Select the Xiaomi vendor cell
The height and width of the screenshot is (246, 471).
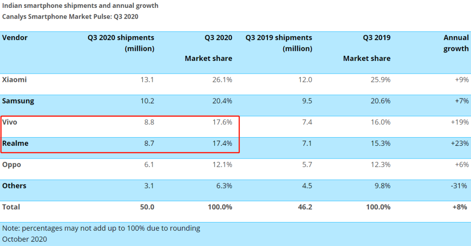14,80
